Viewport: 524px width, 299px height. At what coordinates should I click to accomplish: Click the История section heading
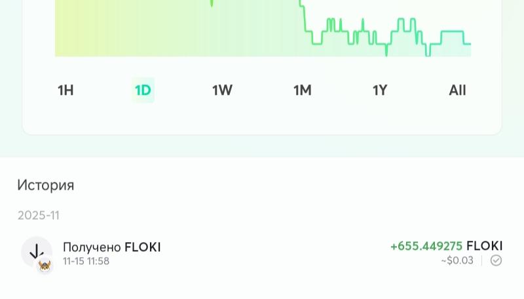point(46,185)
